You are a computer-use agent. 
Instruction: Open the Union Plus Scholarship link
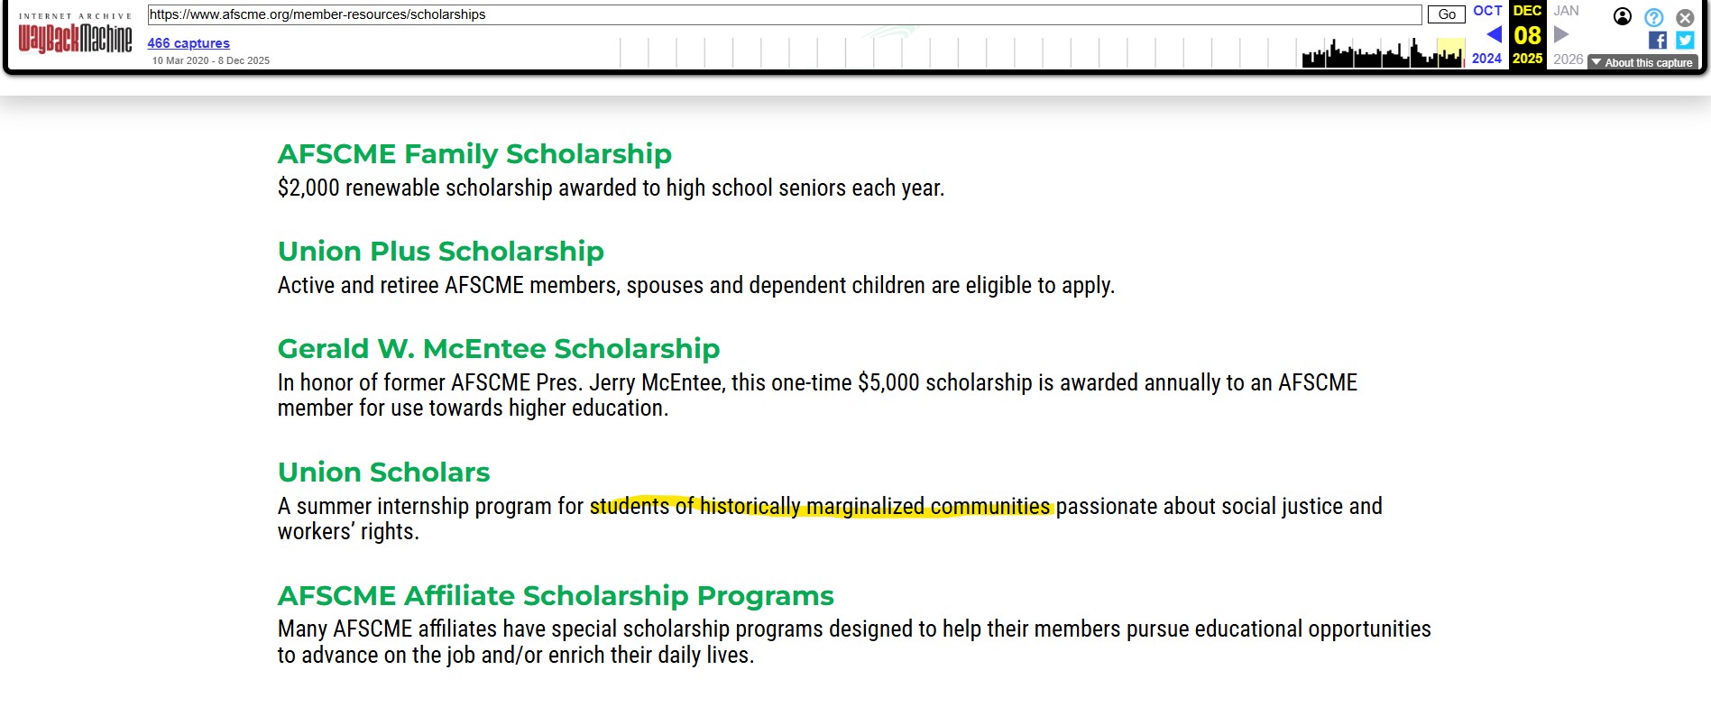coord(441,252)
